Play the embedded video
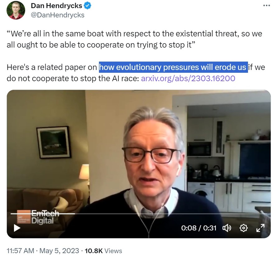Screen dimensions: 276x255 pyautogui.click(x=17, y=228)
